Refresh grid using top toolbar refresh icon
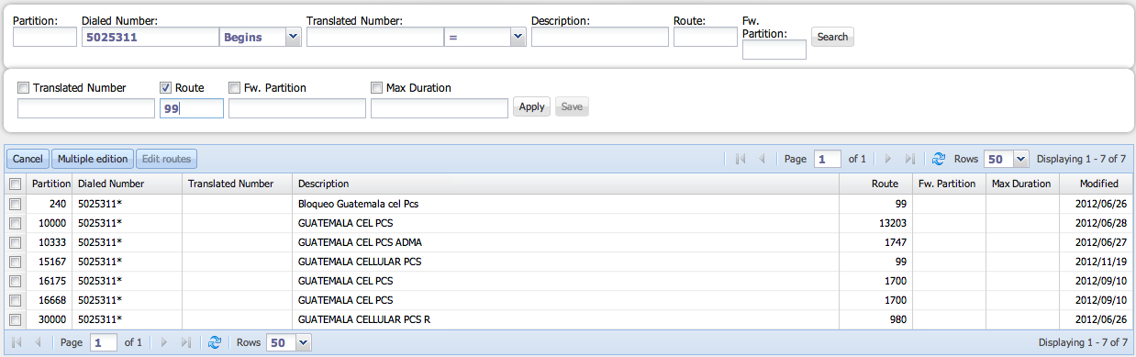 click(x=939, y=159)
